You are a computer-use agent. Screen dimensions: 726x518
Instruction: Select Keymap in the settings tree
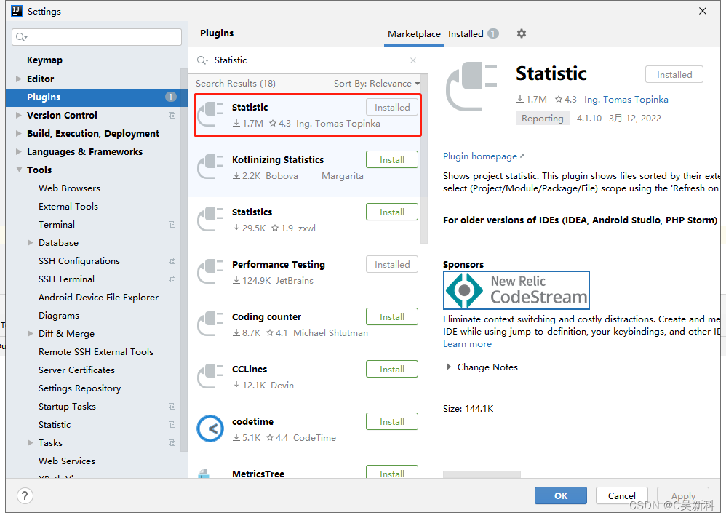[44, 60]
